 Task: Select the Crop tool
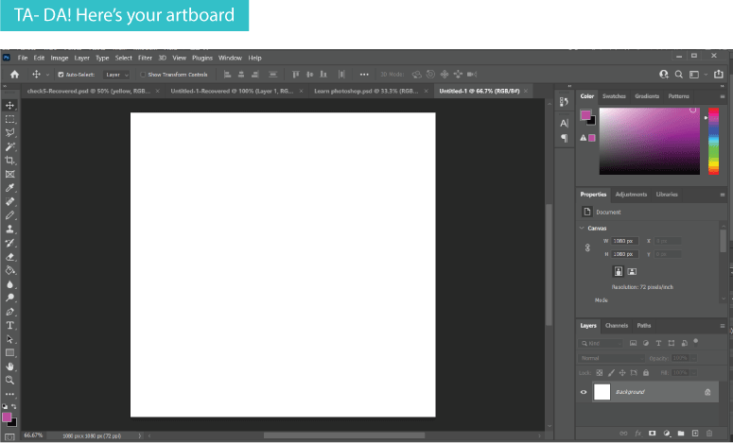coord(10,161)
